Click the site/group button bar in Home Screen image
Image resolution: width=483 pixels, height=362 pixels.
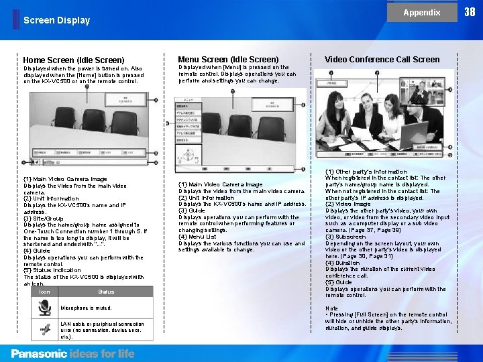(89, 153)
